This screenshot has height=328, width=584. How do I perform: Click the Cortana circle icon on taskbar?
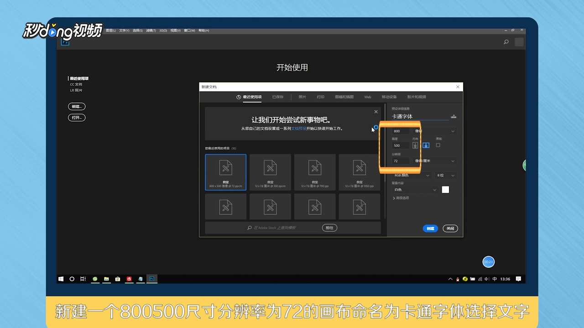pyautogui.click(x=72, y=279)
